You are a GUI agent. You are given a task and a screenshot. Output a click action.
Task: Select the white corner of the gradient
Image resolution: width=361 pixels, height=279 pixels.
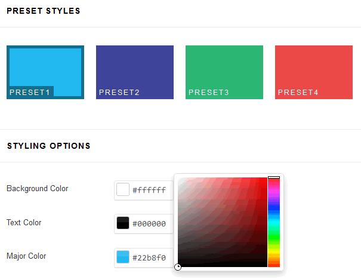[x=179, y=179]
